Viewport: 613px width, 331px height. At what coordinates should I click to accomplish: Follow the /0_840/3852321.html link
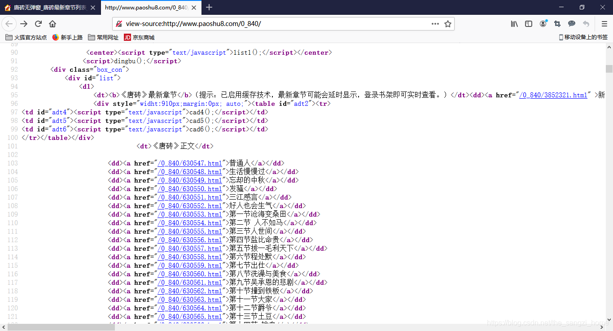(x=553, y=95)
